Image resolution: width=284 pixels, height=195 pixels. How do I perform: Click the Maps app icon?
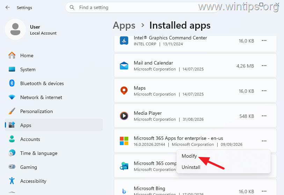tap(124, 91)
